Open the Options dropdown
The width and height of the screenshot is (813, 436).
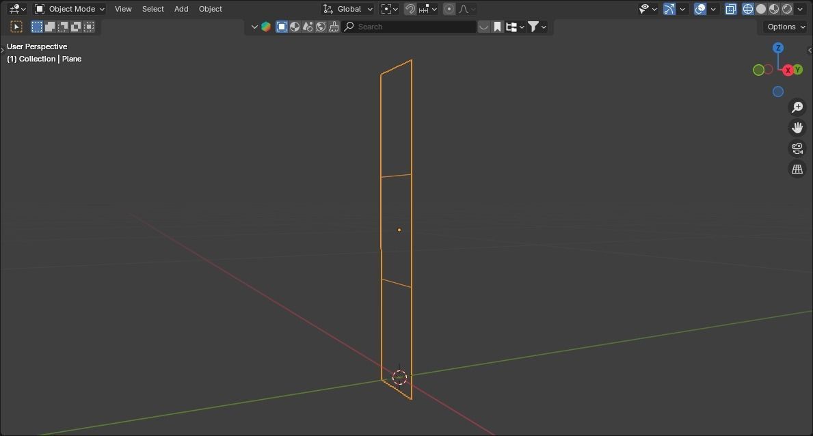pyautogui.click(x=786, y=27)
